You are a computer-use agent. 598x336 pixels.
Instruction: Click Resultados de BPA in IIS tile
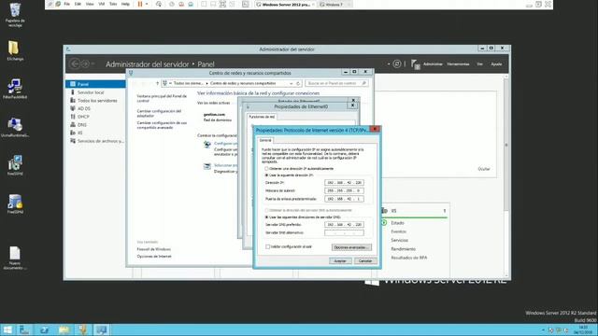pos(409,258)
